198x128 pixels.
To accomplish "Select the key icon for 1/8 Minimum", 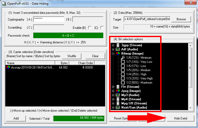I will coord(123,58).
